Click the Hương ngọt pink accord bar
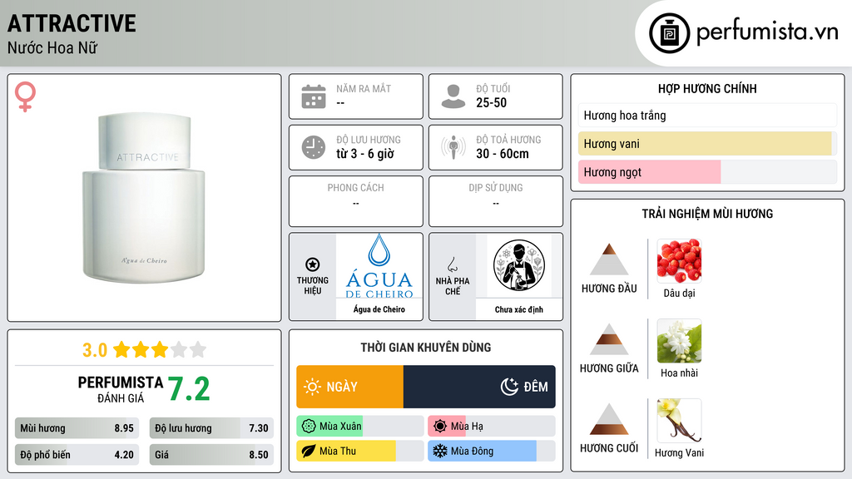852x479 pixels. point(707,172)
